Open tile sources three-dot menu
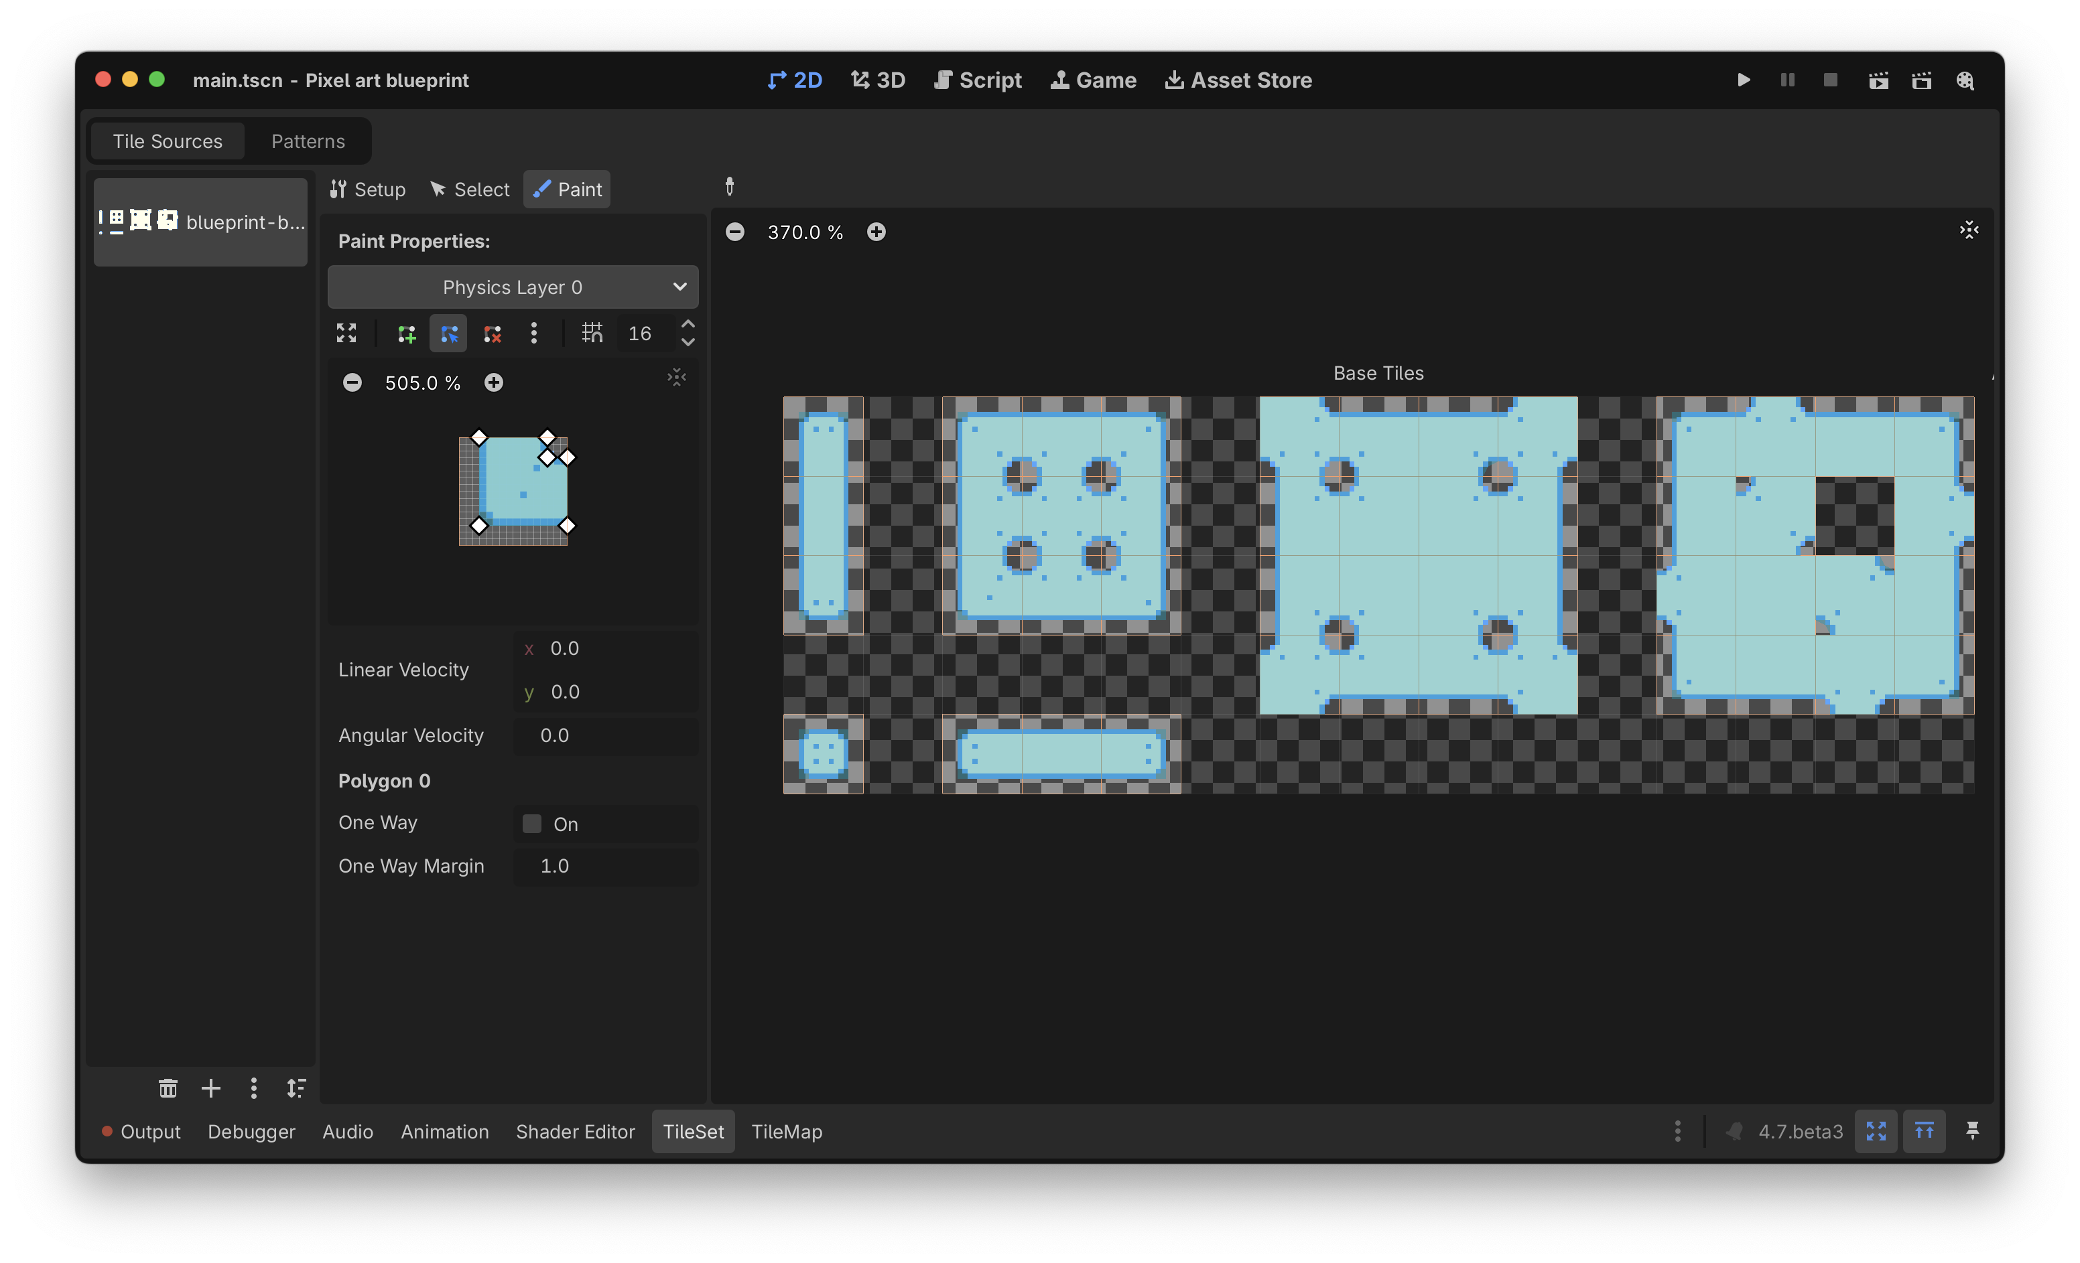This screenshot has width=2080, height=1263. point(253,1088)
